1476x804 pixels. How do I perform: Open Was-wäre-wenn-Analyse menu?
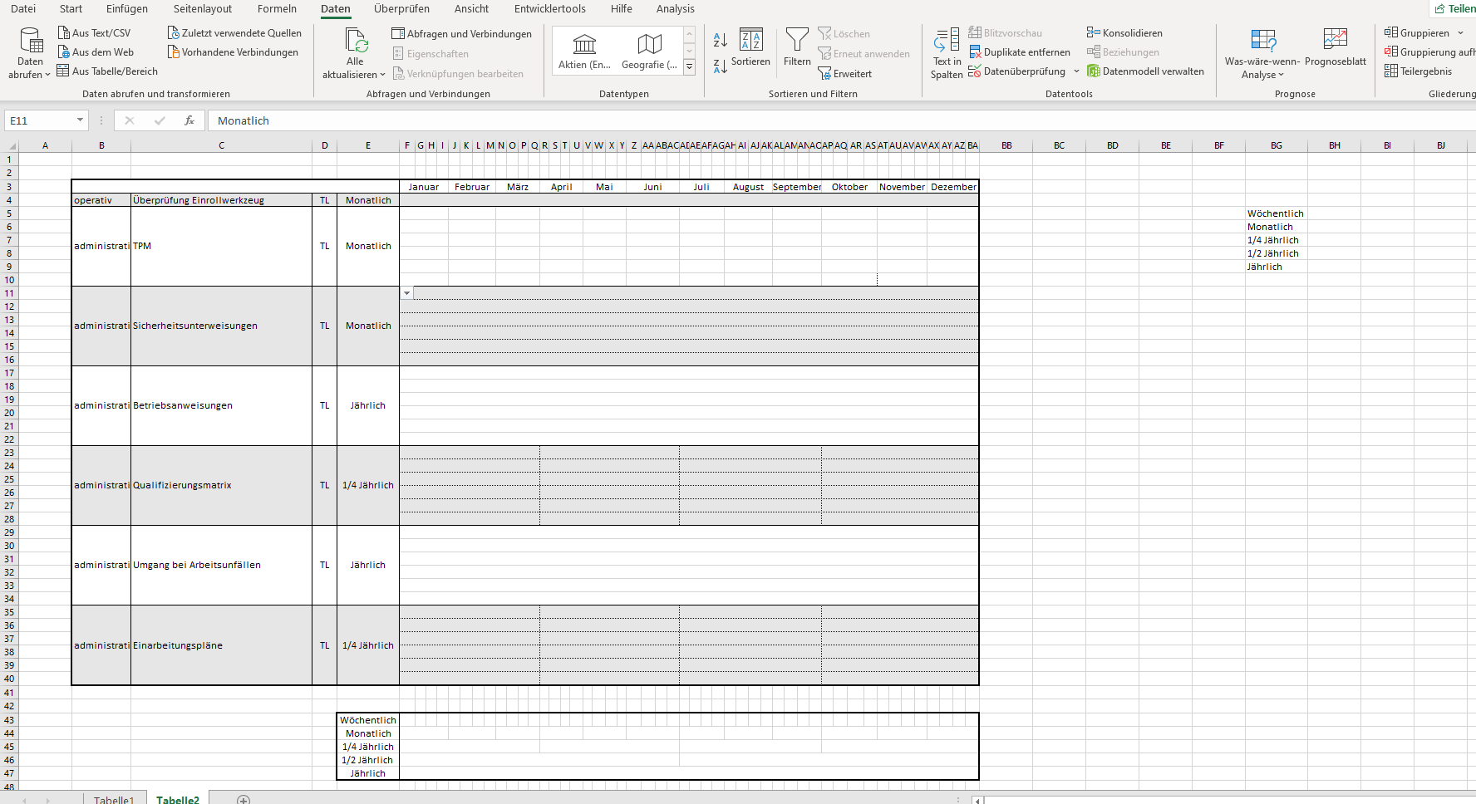coord(1262,53)
